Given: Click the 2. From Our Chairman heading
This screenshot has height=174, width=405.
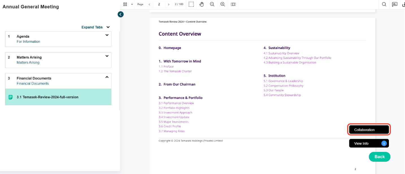Looking at the screenshot, I should [x=177, y=84].
